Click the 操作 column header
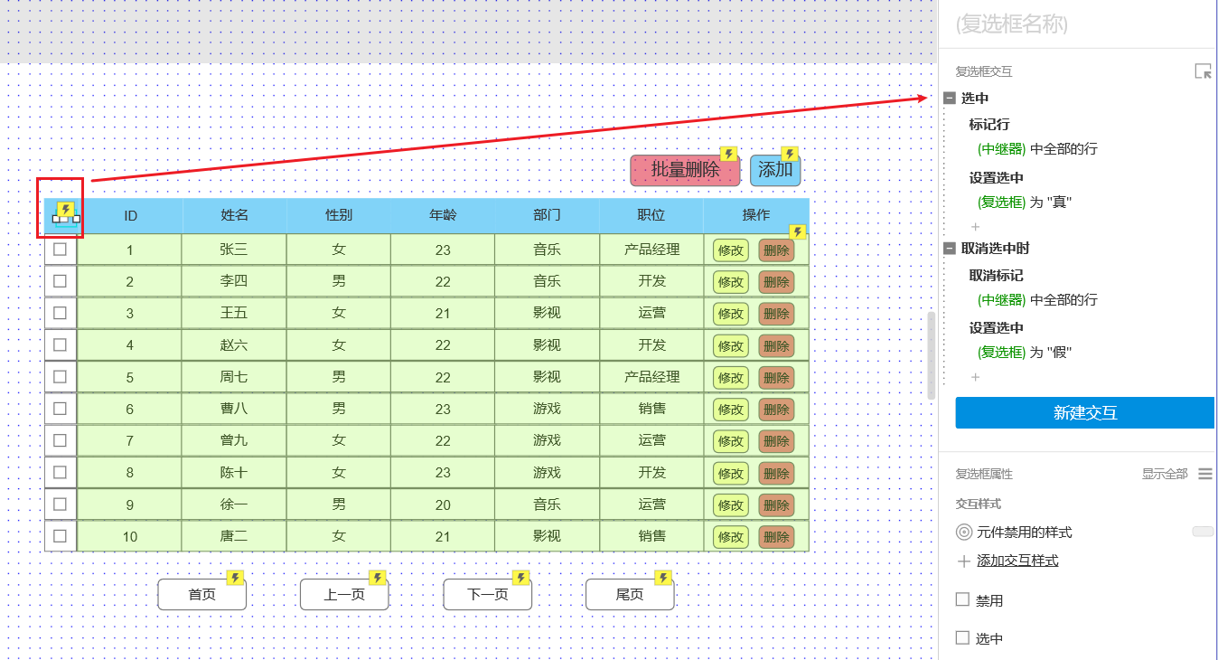1218x660 pixels. tap(756, 215)
